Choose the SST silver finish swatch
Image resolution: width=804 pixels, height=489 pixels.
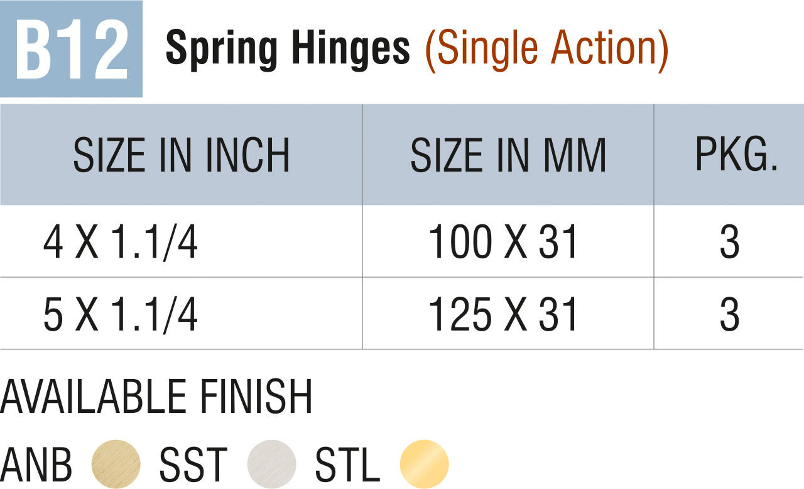(272, 465)
